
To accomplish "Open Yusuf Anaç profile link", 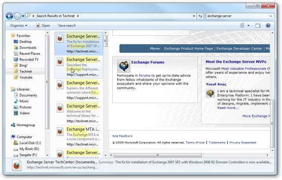I will 216,84.
